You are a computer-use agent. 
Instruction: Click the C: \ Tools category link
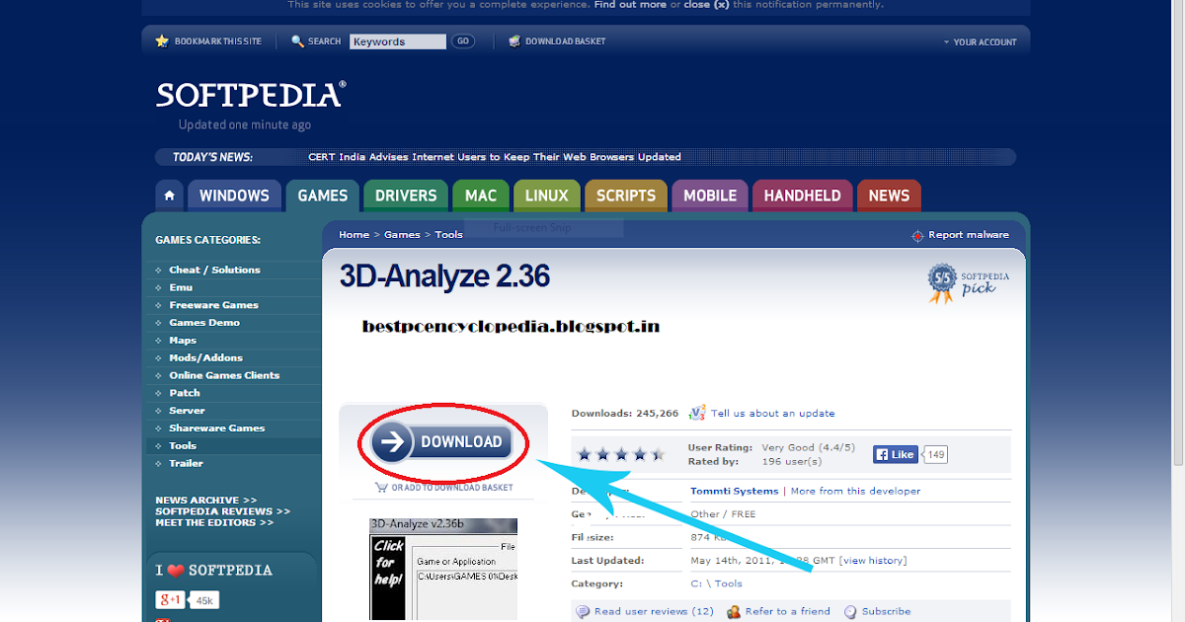716,583
